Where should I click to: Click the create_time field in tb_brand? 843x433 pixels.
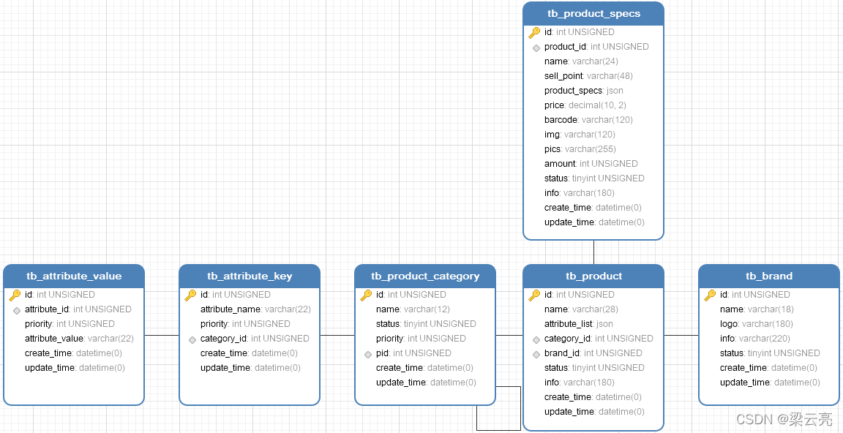coord(768,368)
